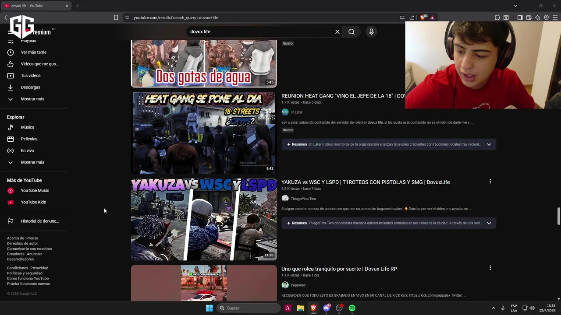Open sr Later channel avatar
The width and height of the screenshot is (561, 315).
pyautogui.click(x=285, y=112)
